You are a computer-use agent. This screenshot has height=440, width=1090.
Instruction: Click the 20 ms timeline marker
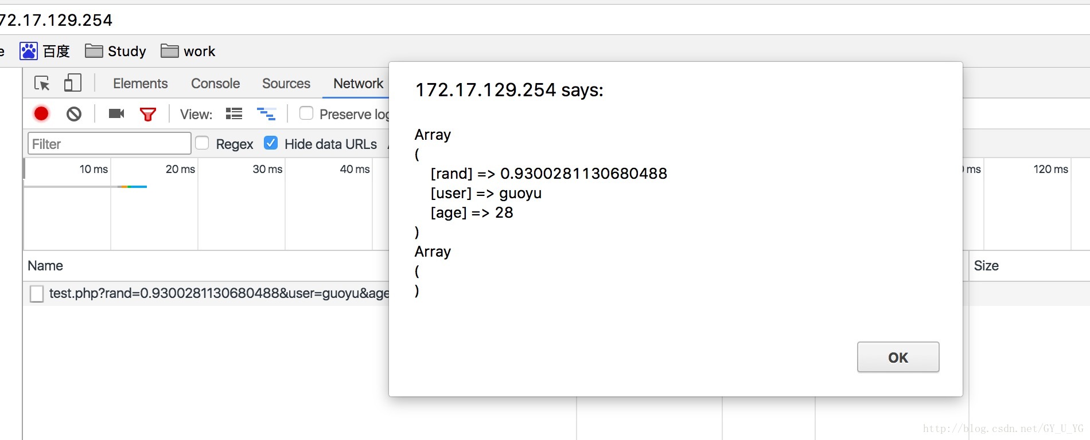[180, 169]
